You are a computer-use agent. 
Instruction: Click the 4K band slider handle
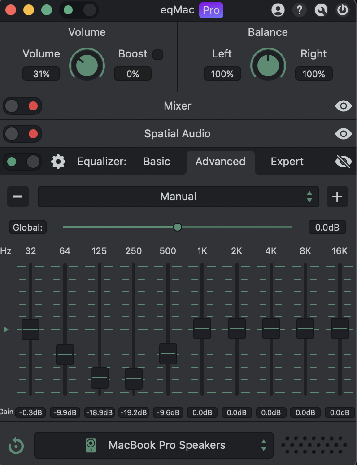(271, 328)
